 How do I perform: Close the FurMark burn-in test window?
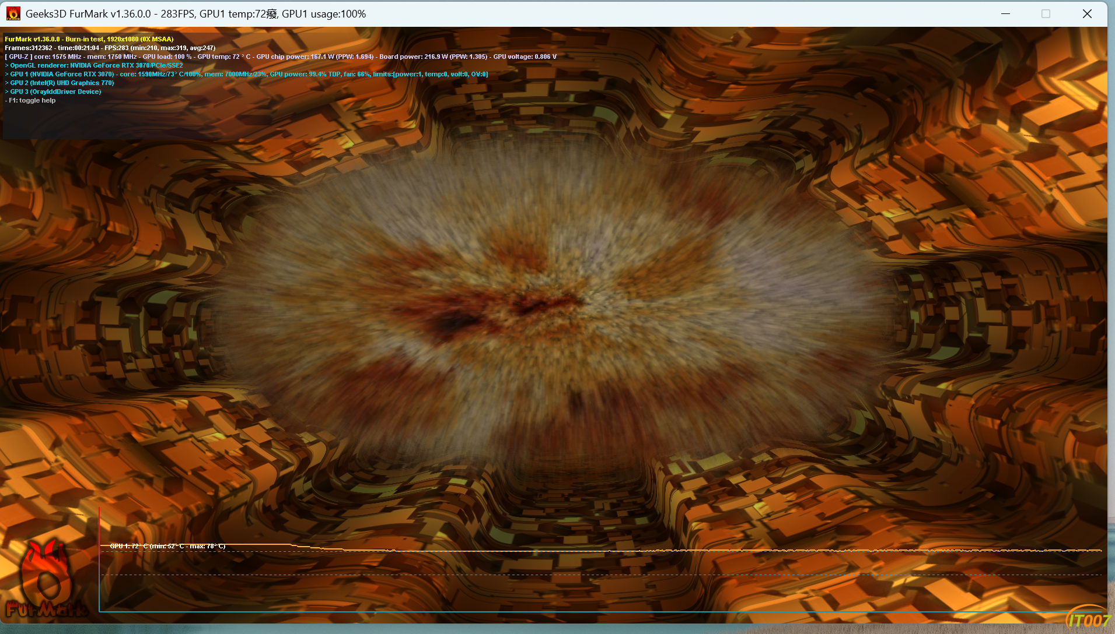pyautogui.click(x=1087, y=13)
